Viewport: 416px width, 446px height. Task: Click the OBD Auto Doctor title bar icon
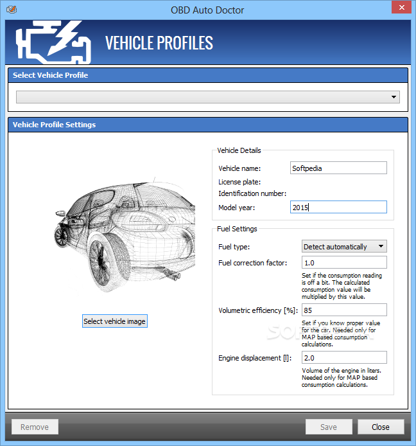[12, 10]
